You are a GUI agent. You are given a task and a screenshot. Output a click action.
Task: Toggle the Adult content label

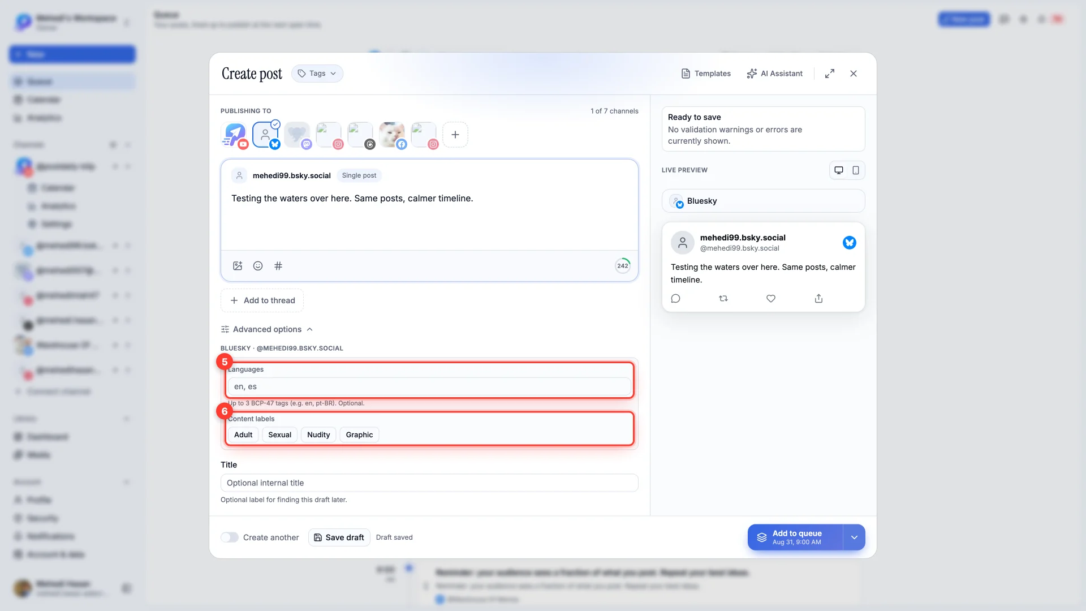(243, 435)
